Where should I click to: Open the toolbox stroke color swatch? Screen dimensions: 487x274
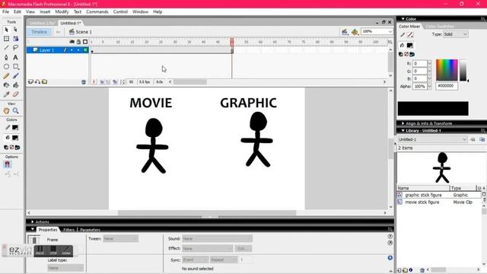tap(15, 127)
